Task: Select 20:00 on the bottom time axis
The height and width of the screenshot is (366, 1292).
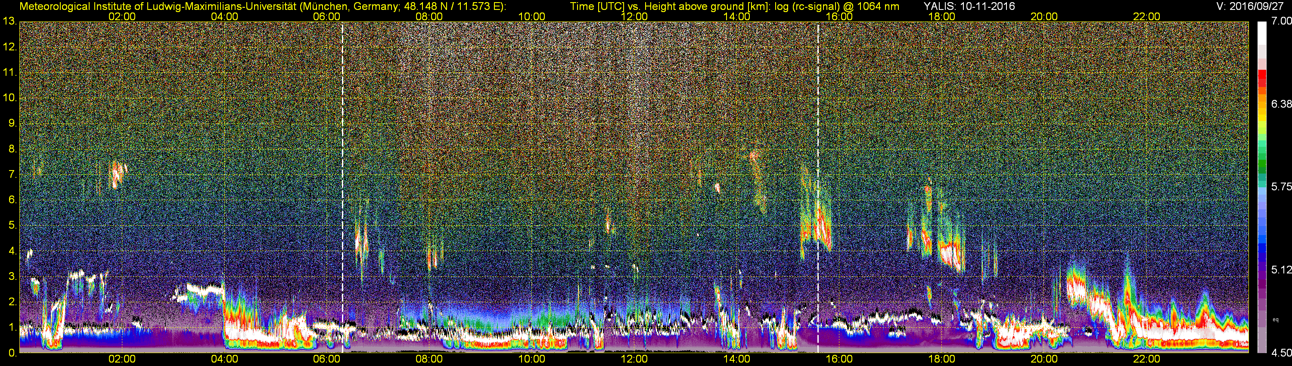Action: (x=1044, y=359)
